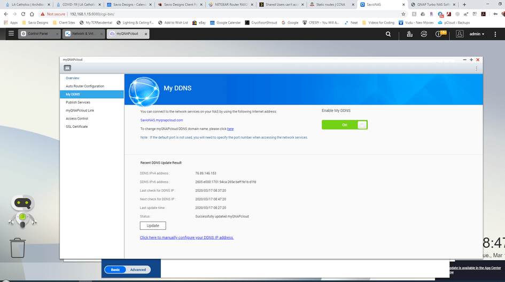This screenshot has height=282, width=505.
Task: Select status text Successfully updated myQNAPcloud
Action: tap(222, 216)
